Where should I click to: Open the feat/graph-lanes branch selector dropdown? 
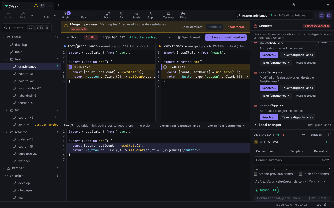(x=273, y=16)
